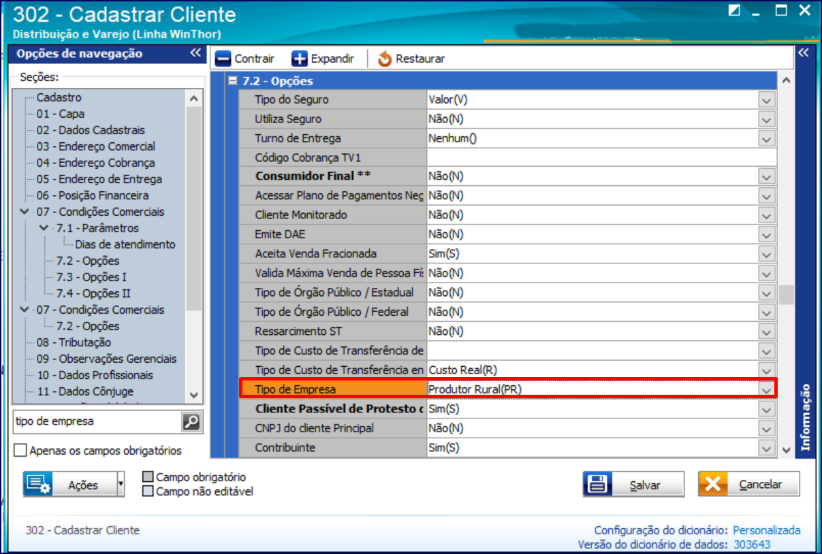Image resolution: width=822 pixels, height=554 pixels.
Task: Toggle 'Apenas os campos obrigatórios' checkbox
Action: [20, 451]
